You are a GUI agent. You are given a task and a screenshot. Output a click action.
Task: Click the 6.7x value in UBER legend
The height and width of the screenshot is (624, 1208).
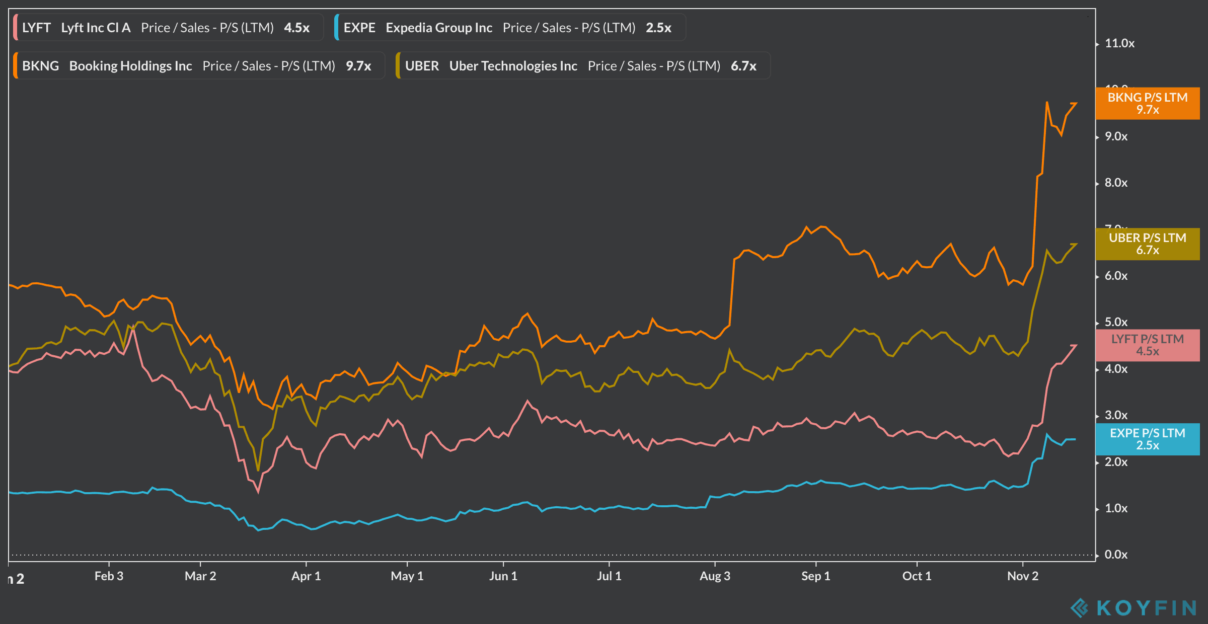pos(744,66)
